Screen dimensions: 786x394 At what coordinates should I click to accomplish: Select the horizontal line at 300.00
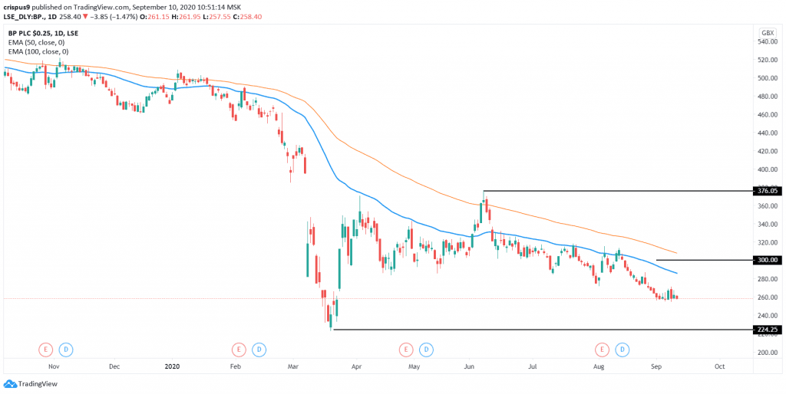704,260
